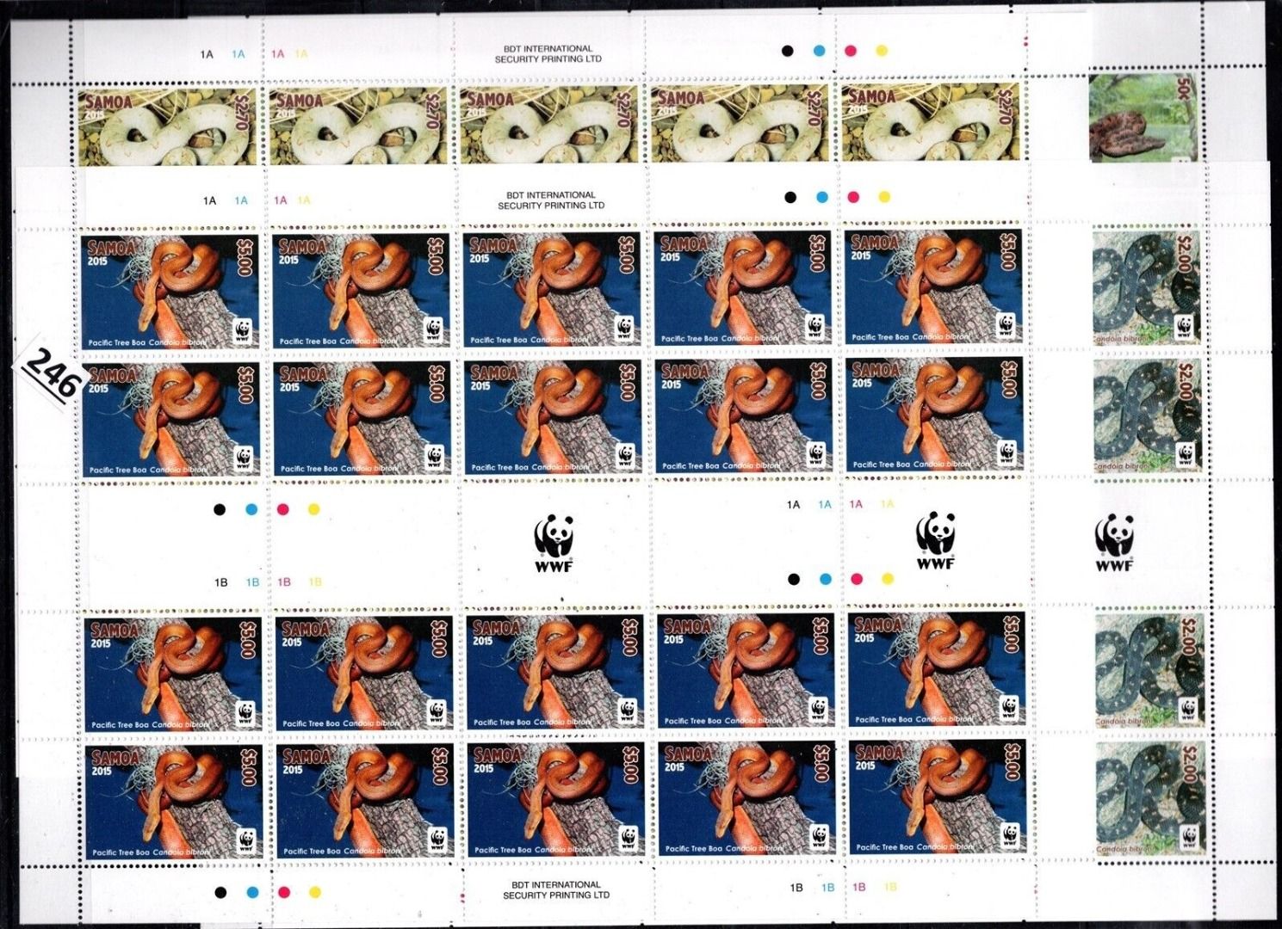Click magenta color dot in $5.00 sheet bottom margin

click(283, 893)
